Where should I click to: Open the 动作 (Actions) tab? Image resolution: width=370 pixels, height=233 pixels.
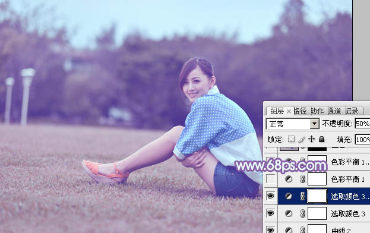click(x=317, y=111)
